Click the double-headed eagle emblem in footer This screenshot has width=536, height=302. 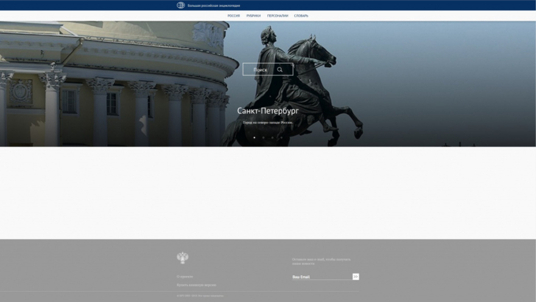tap(182, 258)
